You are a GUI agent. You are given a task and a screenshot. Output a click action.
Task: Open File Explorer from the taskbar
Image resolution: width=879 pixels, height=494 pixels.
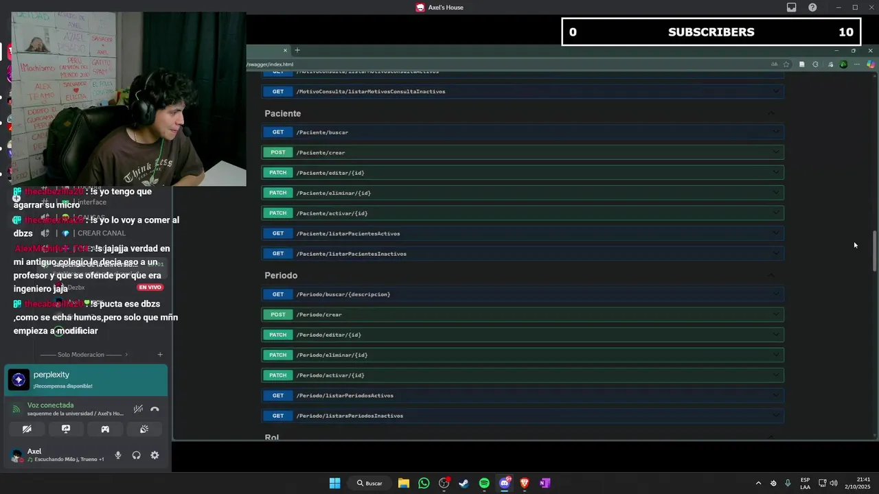pos(404,483)
